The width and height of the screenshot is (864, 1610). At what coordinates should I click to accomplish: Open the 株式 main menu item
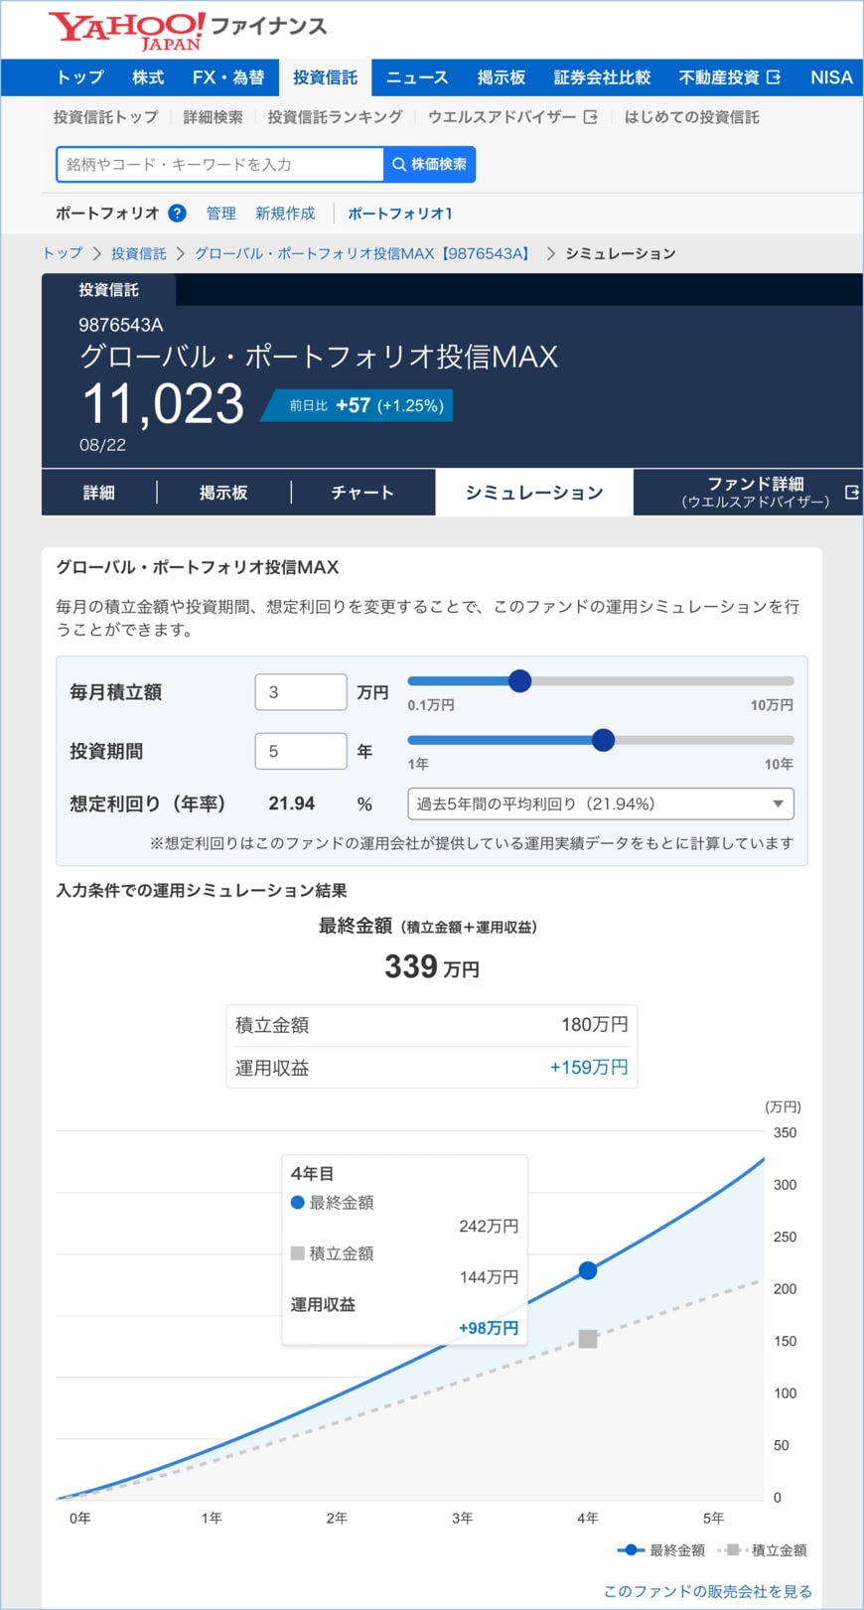(x=148, y=77)
